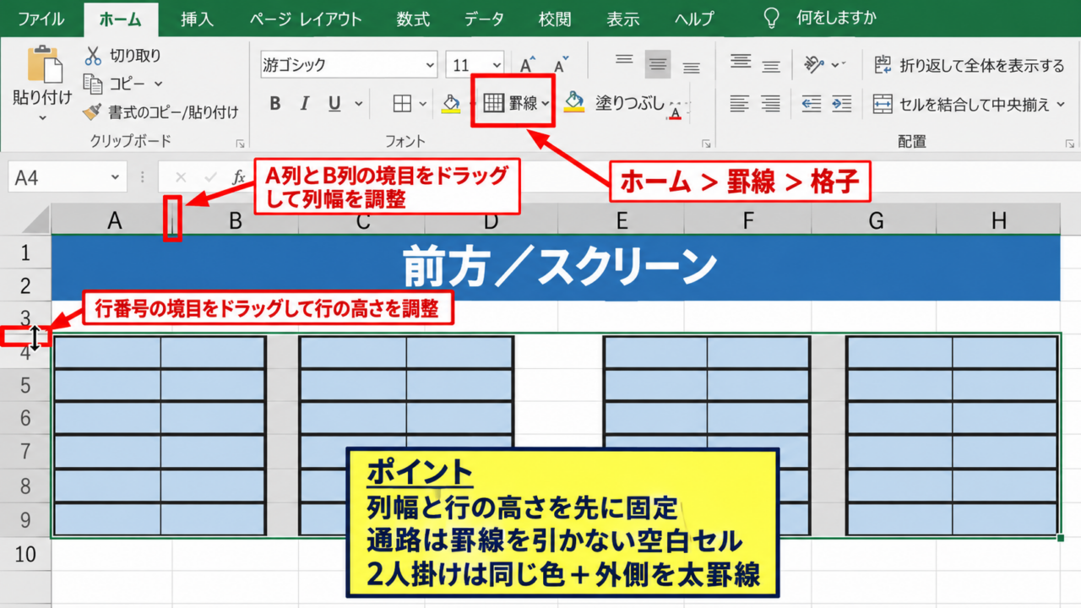
Task: Open the 貼り付け dropdown arrow below the paste icon
Action: (43, 117)
